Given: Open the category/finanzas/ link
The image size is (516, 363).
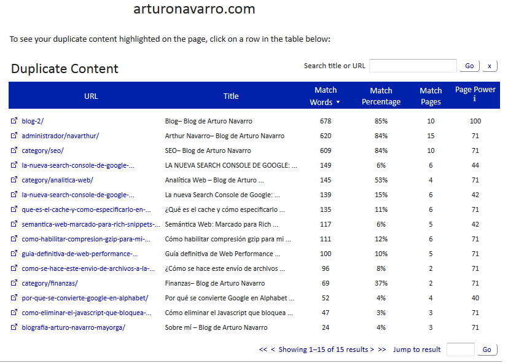Looking at the screenshot, I should click(50, 283).
